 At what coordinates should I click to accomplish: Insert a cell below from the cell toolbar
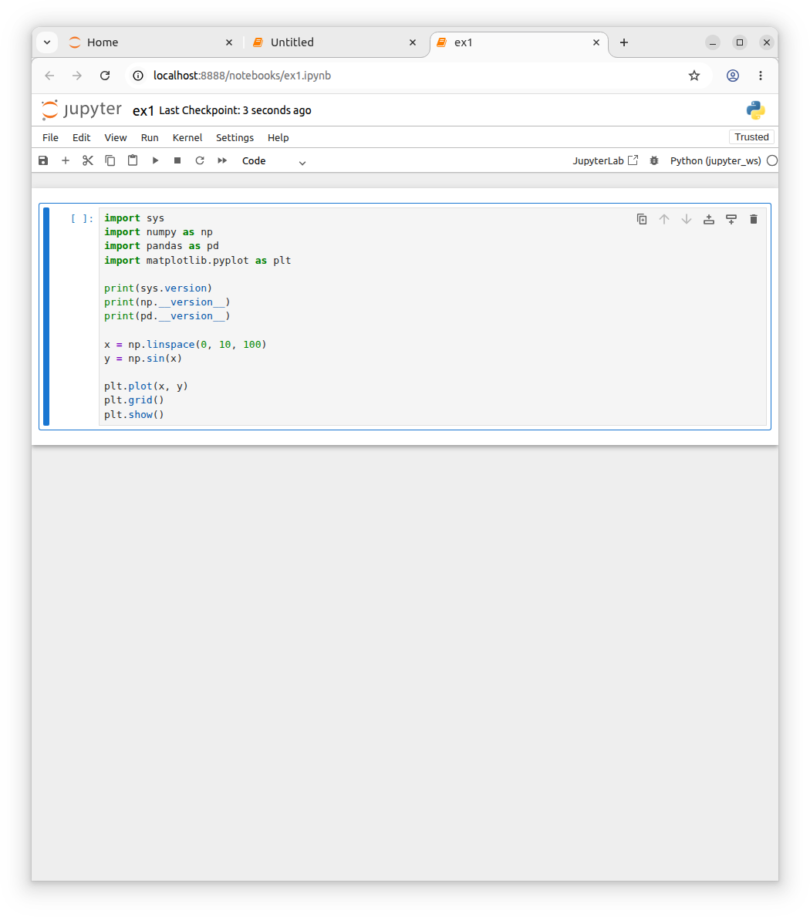tap(731, 219)
